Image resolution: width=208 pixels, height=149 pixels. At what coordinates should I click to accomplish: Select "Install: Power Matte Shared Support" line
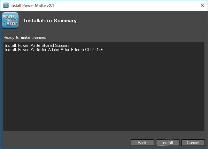[37, 45]
